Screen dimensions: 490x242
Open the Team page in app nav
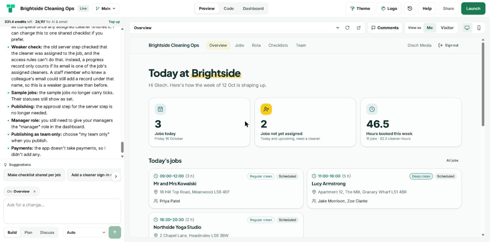tap(301, 45)
